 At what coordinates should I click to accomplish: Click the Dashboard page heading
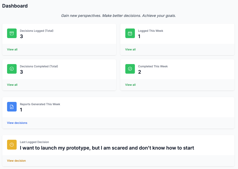tap(15, 6)
